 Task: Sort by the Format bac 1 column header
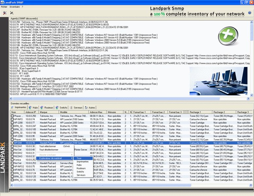[142, 112]
